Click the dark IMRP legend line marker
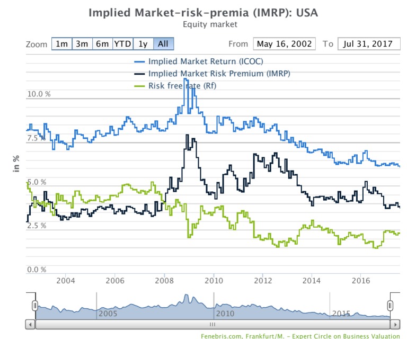 (139, 74)
